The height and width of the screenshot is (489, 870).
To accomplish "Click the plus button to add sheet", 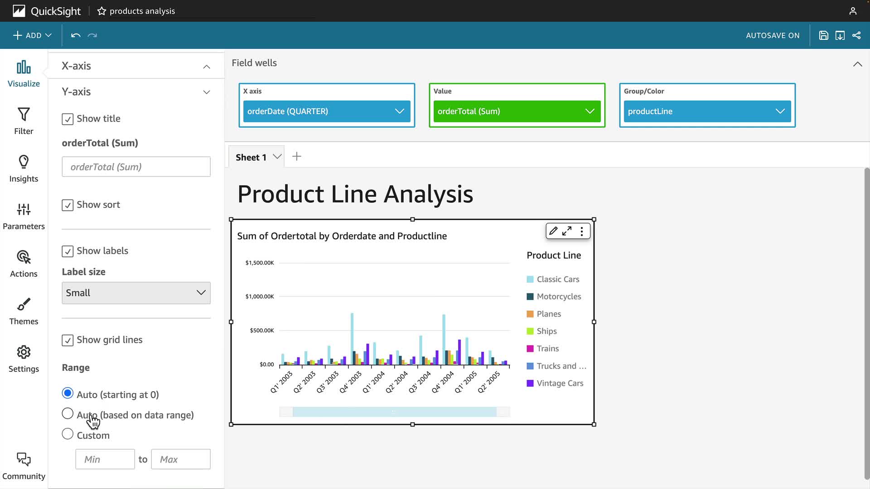I will tap(297, 157).
